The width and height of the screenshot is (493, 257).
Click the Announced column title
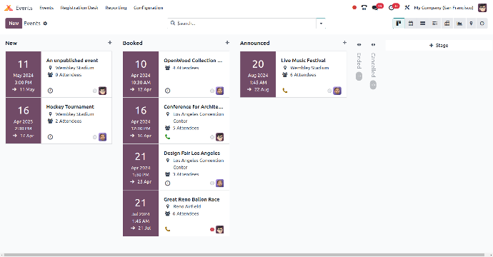254,43
